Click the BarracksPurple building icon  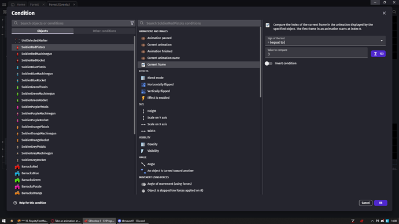pyautogui.click(x=17, y=186)
